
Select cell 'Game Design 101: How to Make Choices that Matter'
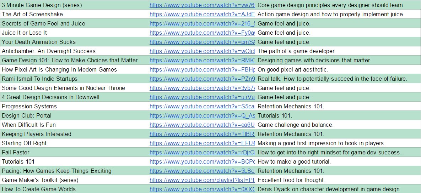(74, 60)
